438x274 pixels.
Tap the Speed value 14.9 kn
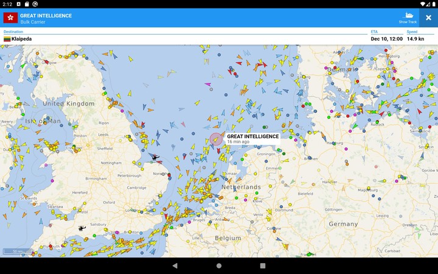(415, 39)
